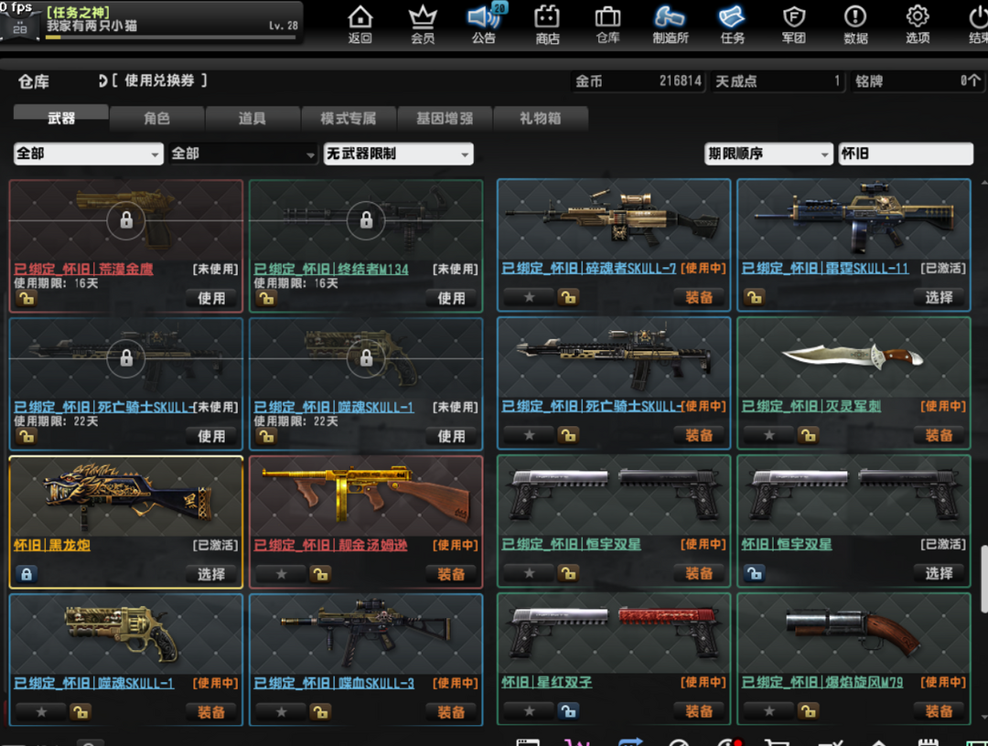Open the 军团 clan shield icon
This screenshot has width=988, height=746.
(794, 25)
